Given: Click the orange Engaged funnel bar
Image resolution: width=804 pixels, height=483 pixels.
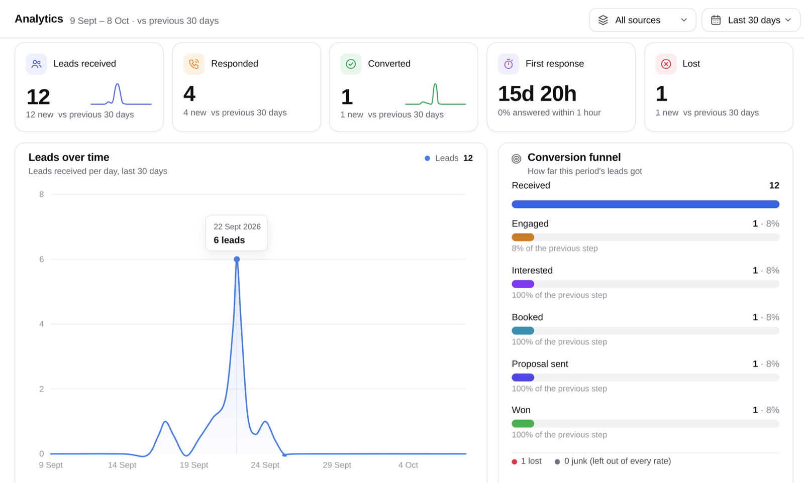Looking at the screenshot, I should [x=523, y=237].
